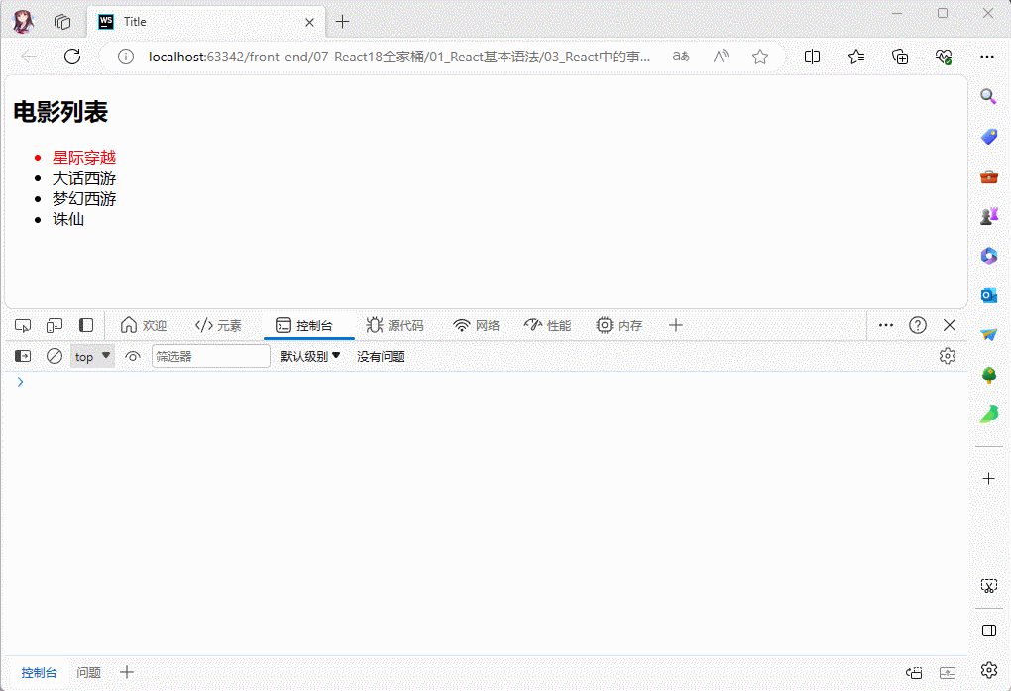Image resolution: width=1011 pixels, height=691 pixels.
Task: Open console settings gear icon
Action: point(947,356)
